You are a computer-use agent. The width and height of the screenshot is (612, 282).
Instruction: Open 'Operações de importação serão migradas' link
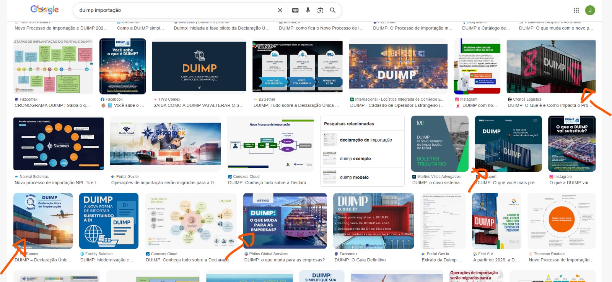point(165,183)
